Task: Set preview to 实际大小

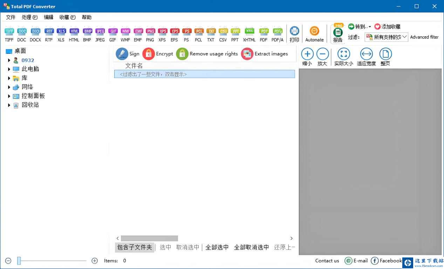Action: click(x=344, y=57)
